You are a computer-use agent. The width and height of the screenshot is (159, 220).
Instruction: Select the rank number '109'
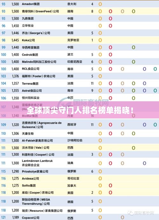tap(3, 125)
